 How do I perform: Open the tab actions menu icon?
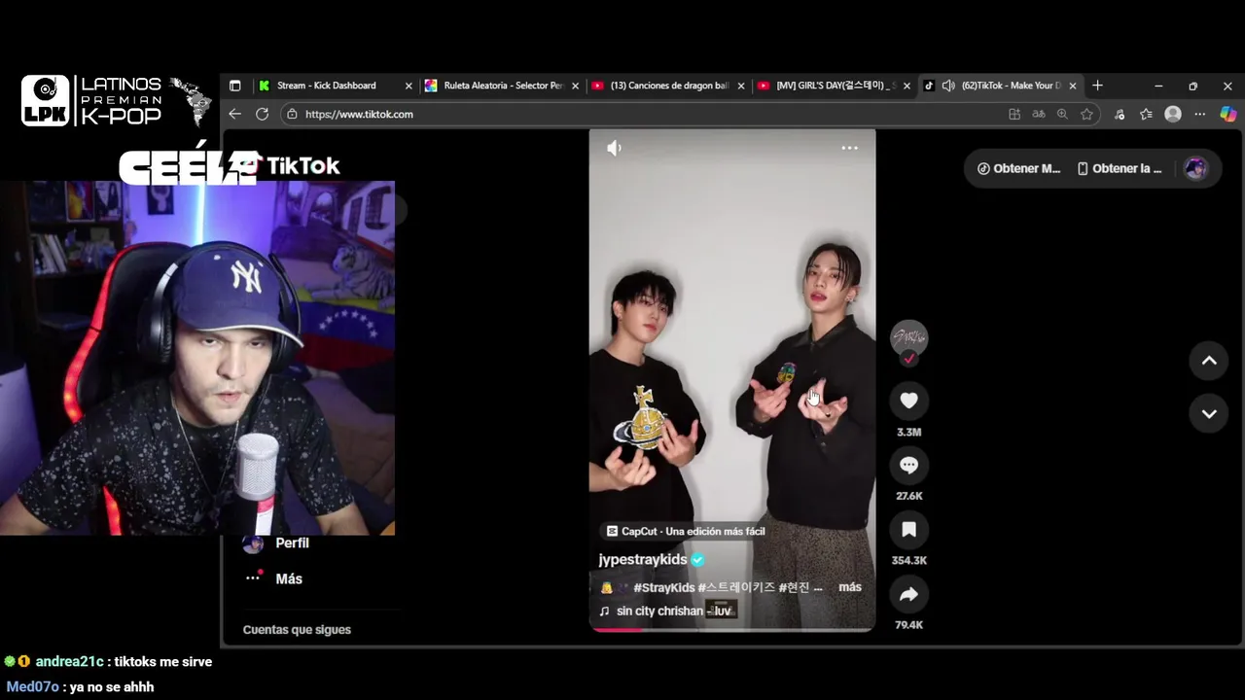pyautogui.click(x=234, y=86)
